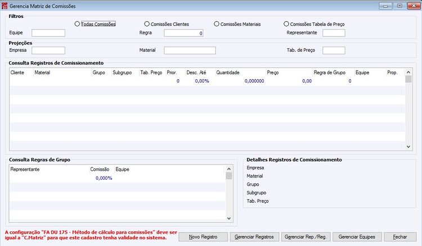Click the Representante input box
The width and height of the screenshot is (422, 246).
pos(334,33)
